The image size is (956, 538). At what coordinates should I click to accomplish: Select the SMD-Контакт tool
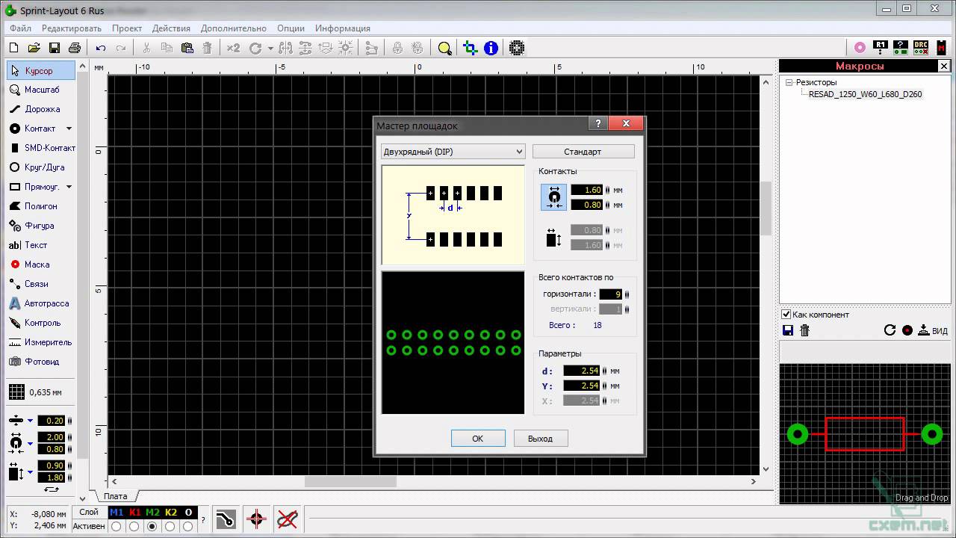[41, 148]
